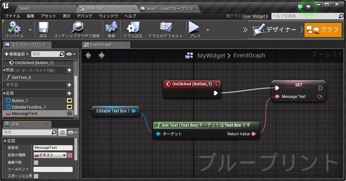
Task: Open the Play options dropdown arrow
Action: (208, 30)
